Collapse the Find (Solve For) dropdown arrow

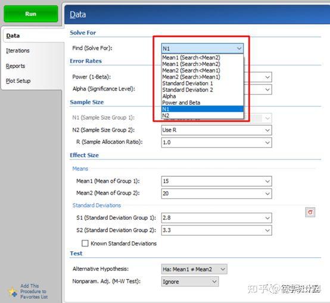click(239, 49)
